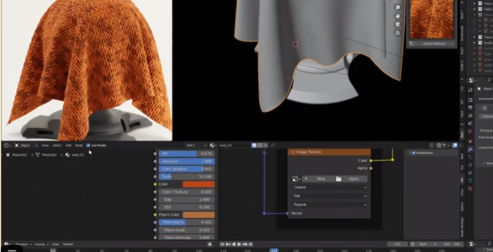Open the Slot 1 material slot dropdown
Viewport: 493px width, 252px height.
click(197, 145)
